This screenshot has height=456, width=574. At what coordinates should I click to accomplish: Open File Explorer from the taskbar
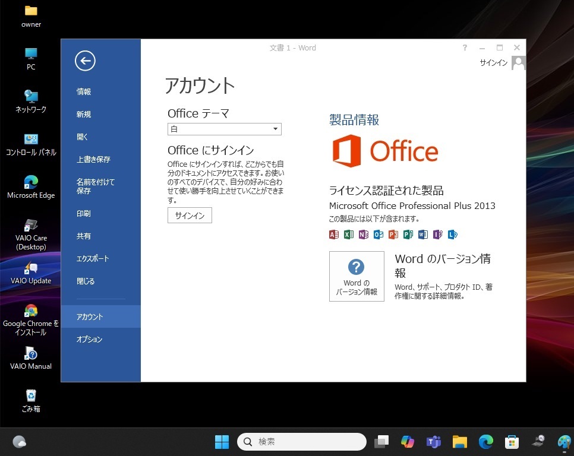pyautogui.click(x=459, y=442)
